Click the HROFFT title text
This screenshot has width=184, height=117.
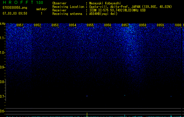click(x=18, y=2)
